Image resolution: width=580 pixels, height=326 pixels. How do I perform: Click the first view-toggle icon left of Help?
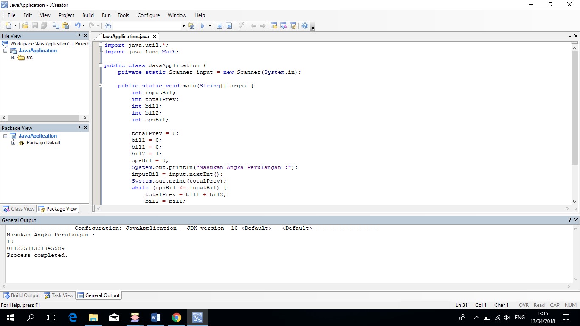(x=274, y=26)
